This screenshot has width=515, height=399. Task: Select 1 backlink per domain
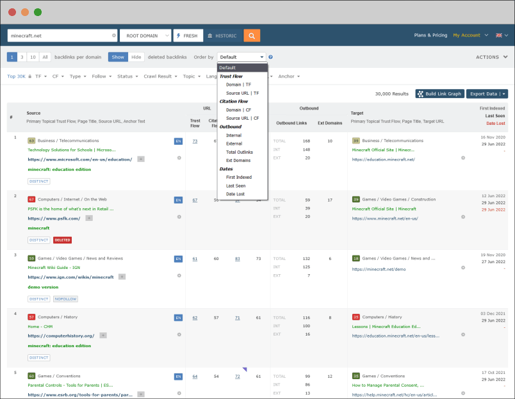point(12,57)
